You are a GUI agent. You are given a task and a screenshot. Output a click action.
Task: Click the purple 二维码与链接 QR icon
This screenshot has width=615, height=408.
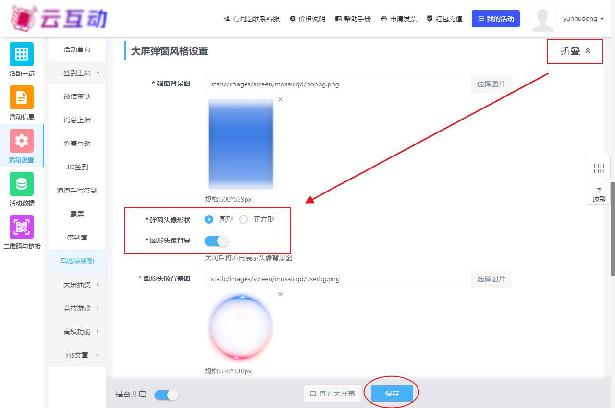tap(22, 227)
